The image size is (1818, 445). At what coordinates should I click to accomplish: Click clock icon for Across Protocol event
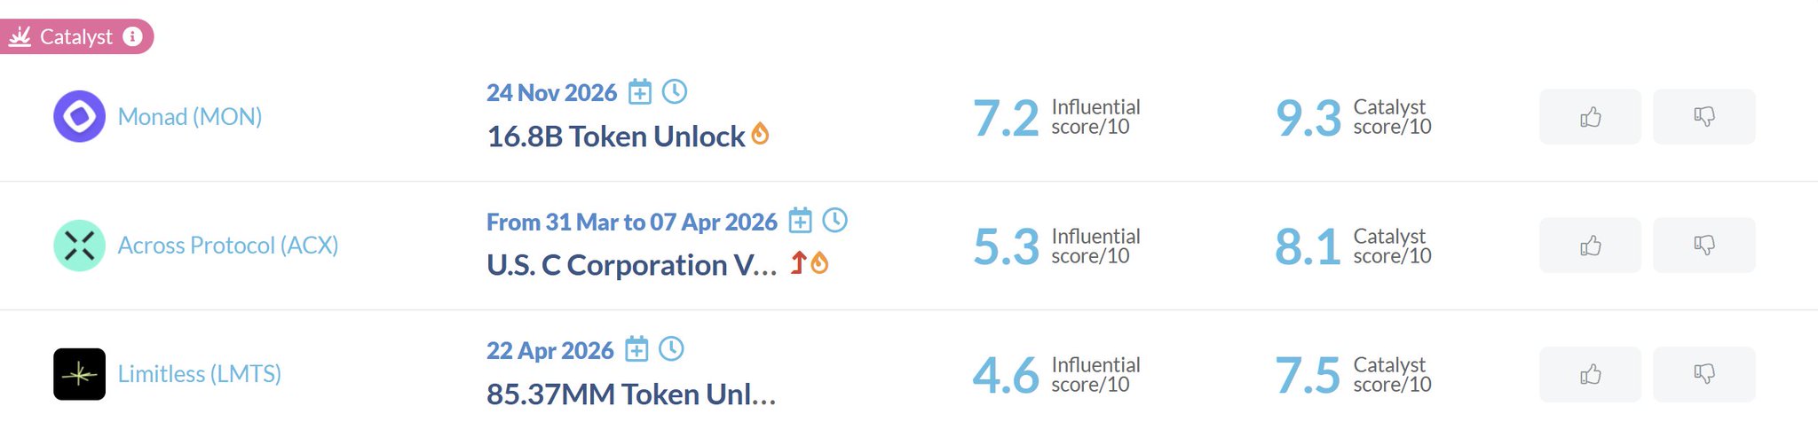point(834,220)
